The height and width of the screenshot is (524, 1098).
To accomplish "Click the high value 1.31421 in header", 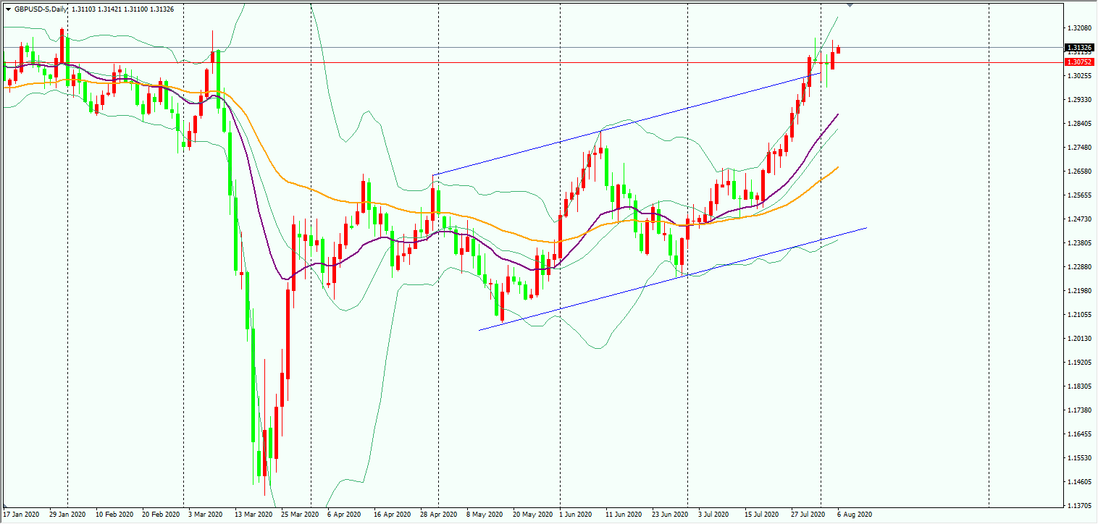I will (111, 9).
